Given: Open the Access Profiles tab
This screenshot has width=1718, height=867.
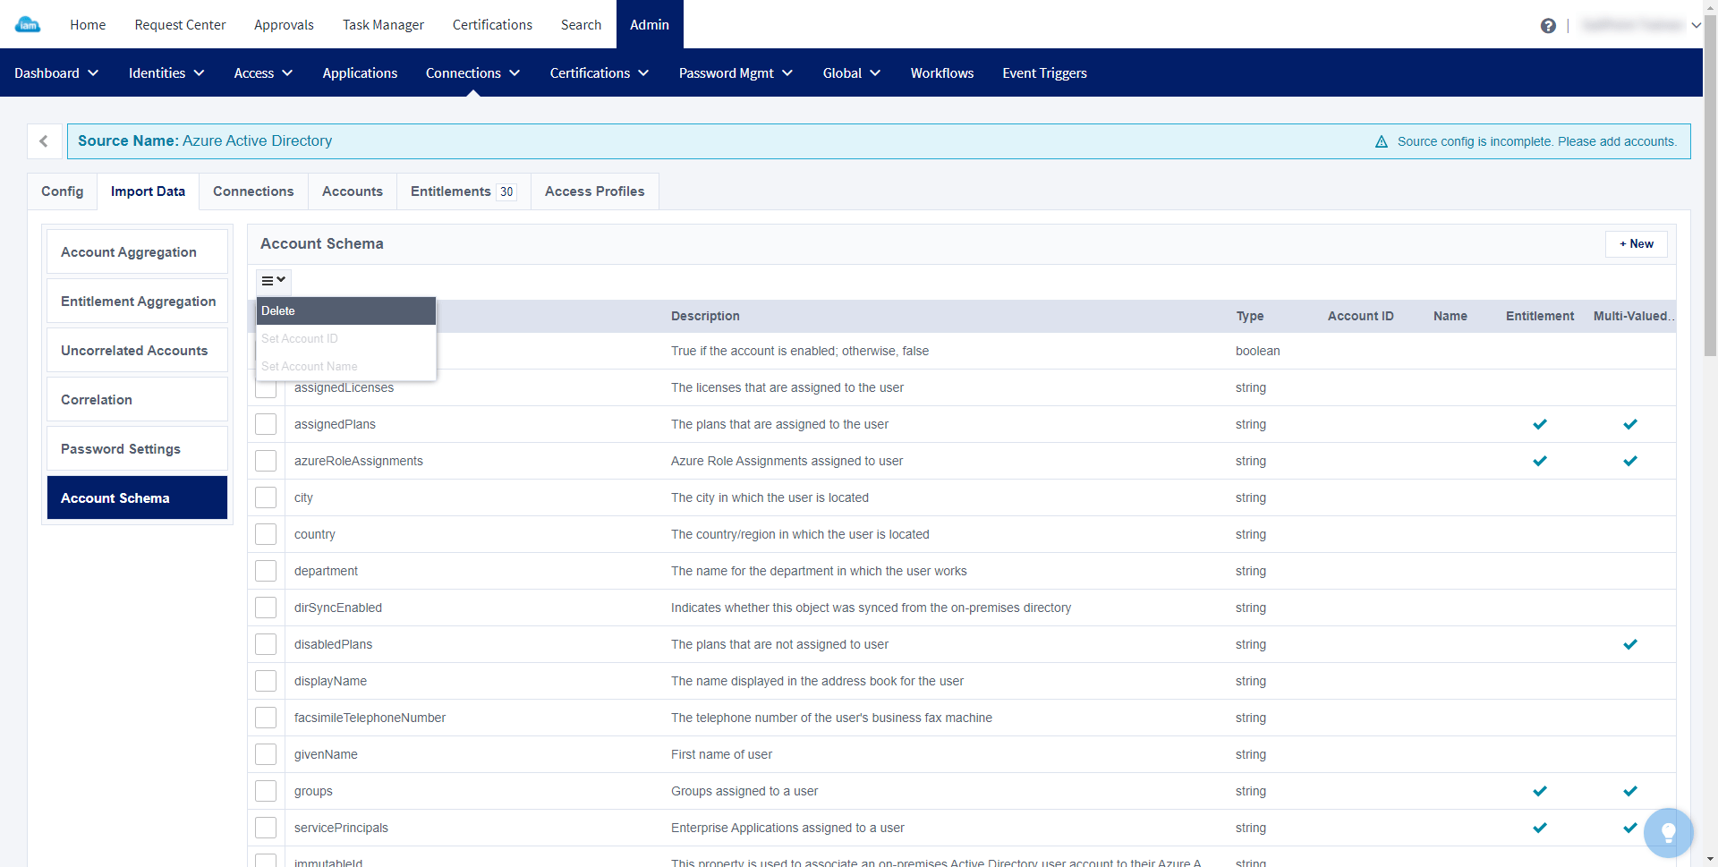Looking at the screenshot, I should pos(595,191).
